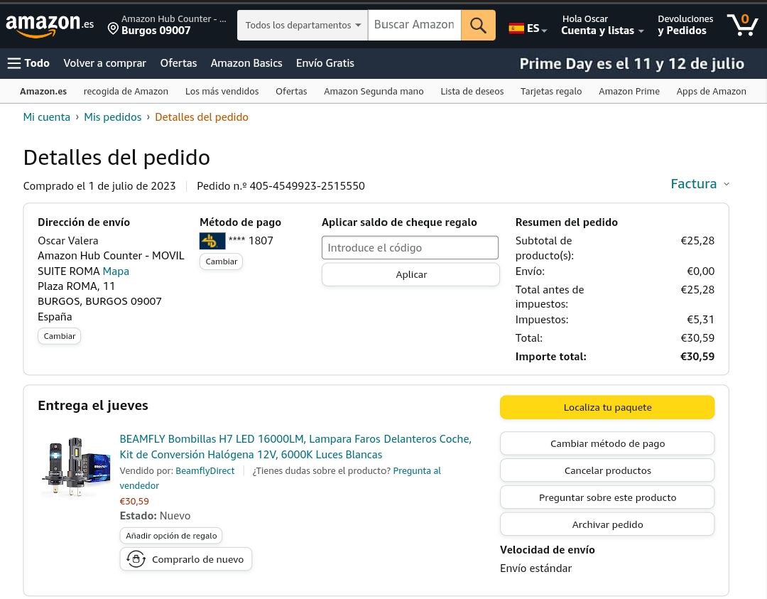Click the Spanish flag language icon
This screenshot has width=767, height=599.
[x=516, y=28]
